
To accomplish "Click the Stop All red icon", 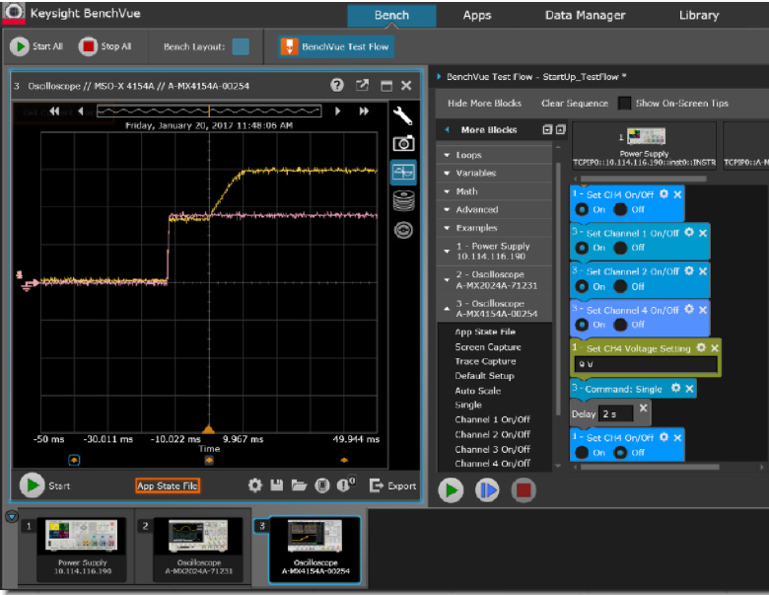I will 89,46.
